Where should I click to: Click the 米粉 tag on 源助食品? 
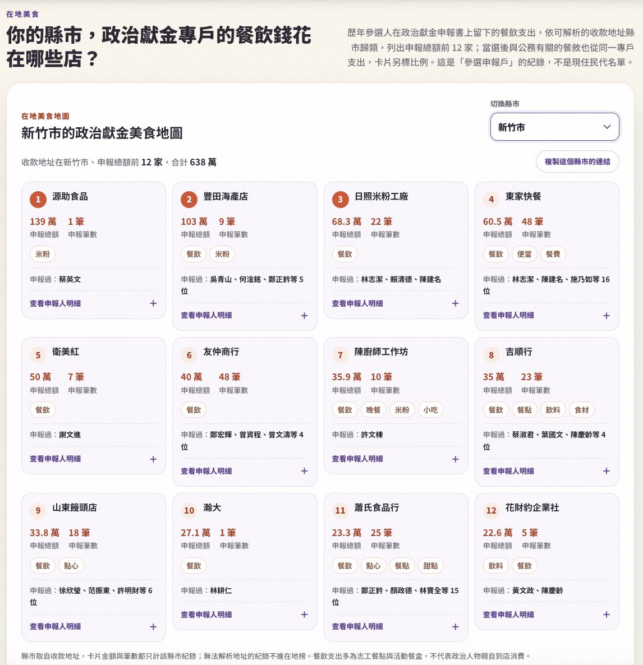(x=43, y=254)
